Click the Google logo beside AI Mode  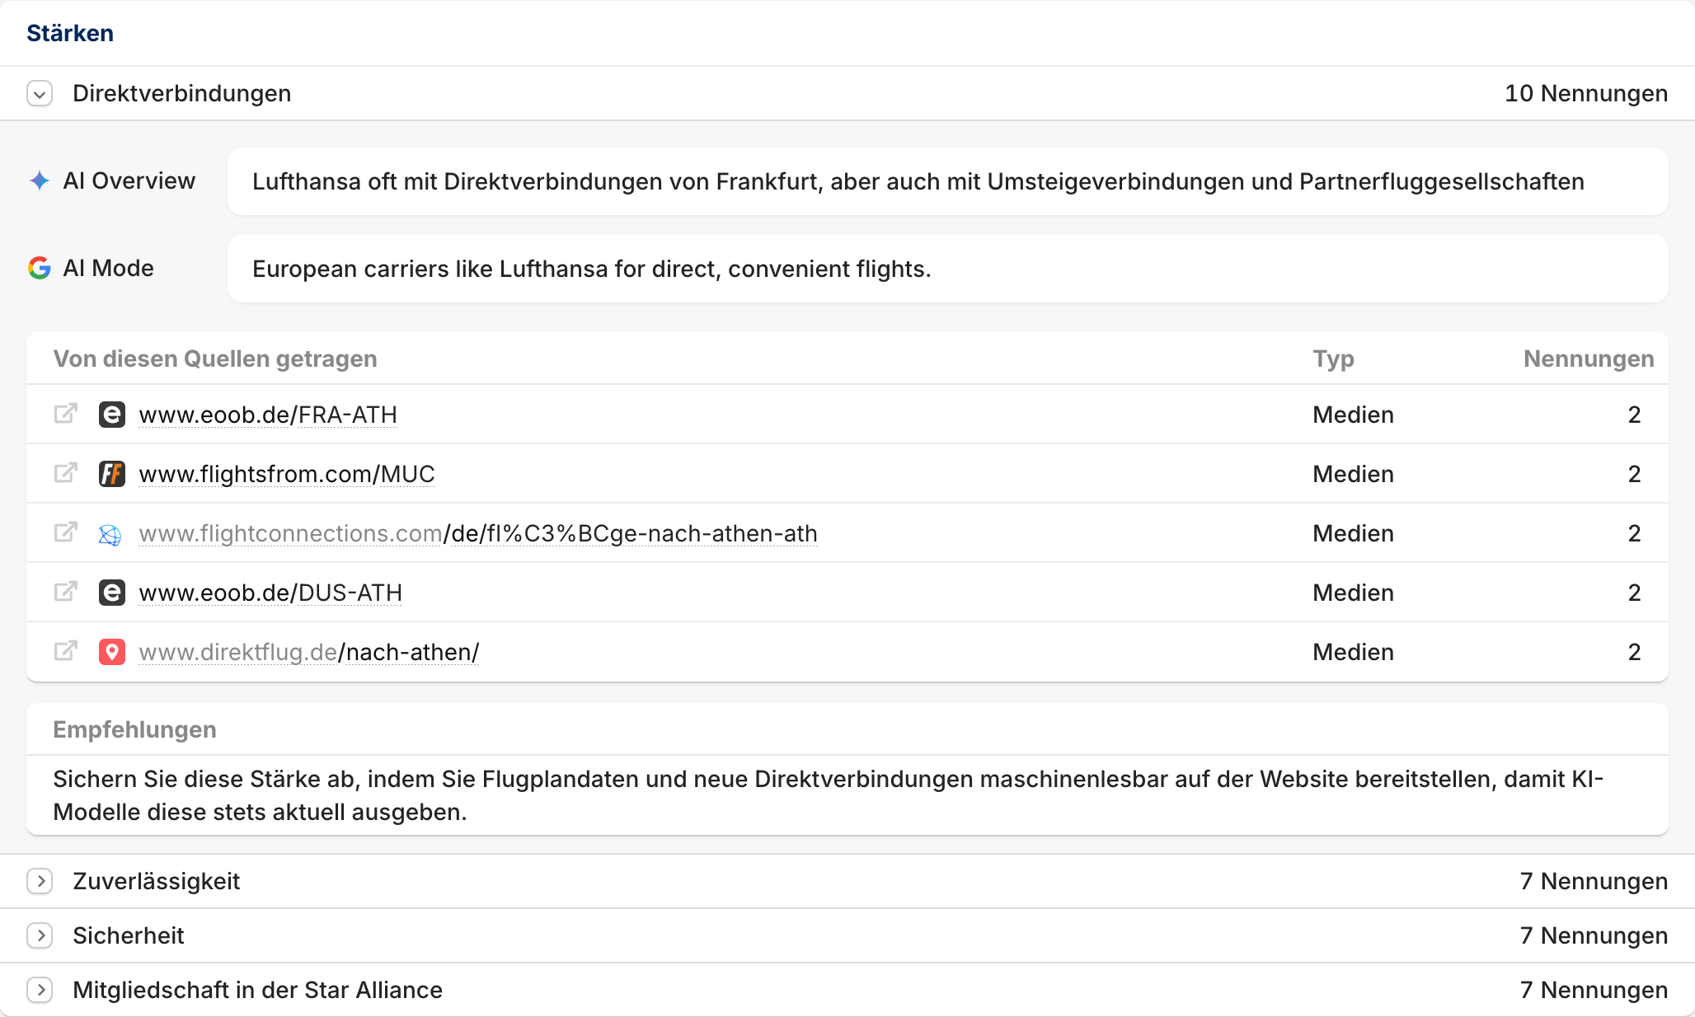pos(40,268)
